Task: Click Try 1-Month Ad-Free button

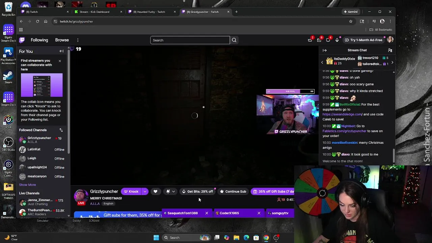Action: pyautogui.click(x=363, y=40)
